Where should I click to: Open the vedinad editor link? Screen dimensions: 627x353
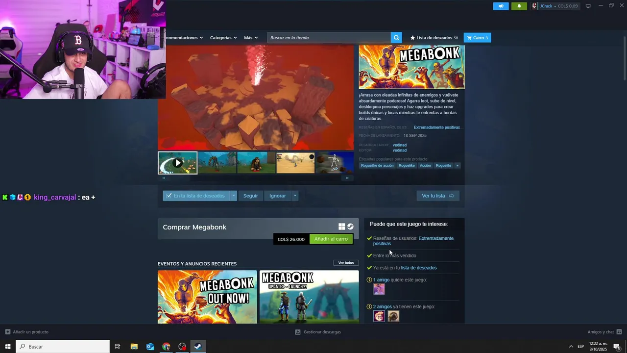[x=400, y=151]
